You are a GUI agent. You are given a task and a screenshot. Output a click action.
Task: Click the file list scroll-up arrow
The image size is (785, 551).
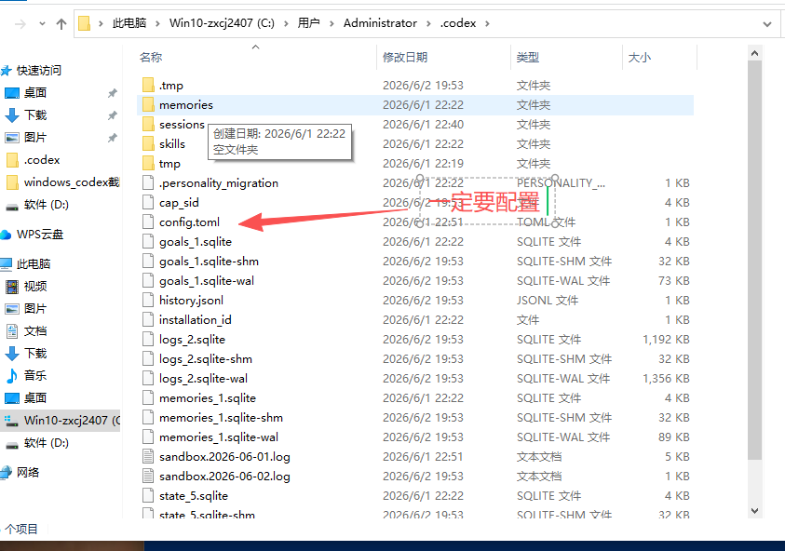pyautogui.click(x=755, y=53)
